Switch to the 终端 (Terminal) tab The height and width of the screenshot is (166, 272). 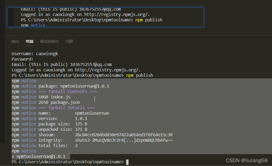pos(30,41)
